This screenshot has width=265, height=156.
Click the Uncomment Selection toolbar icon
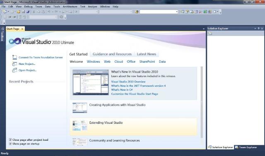click(25, 17)
